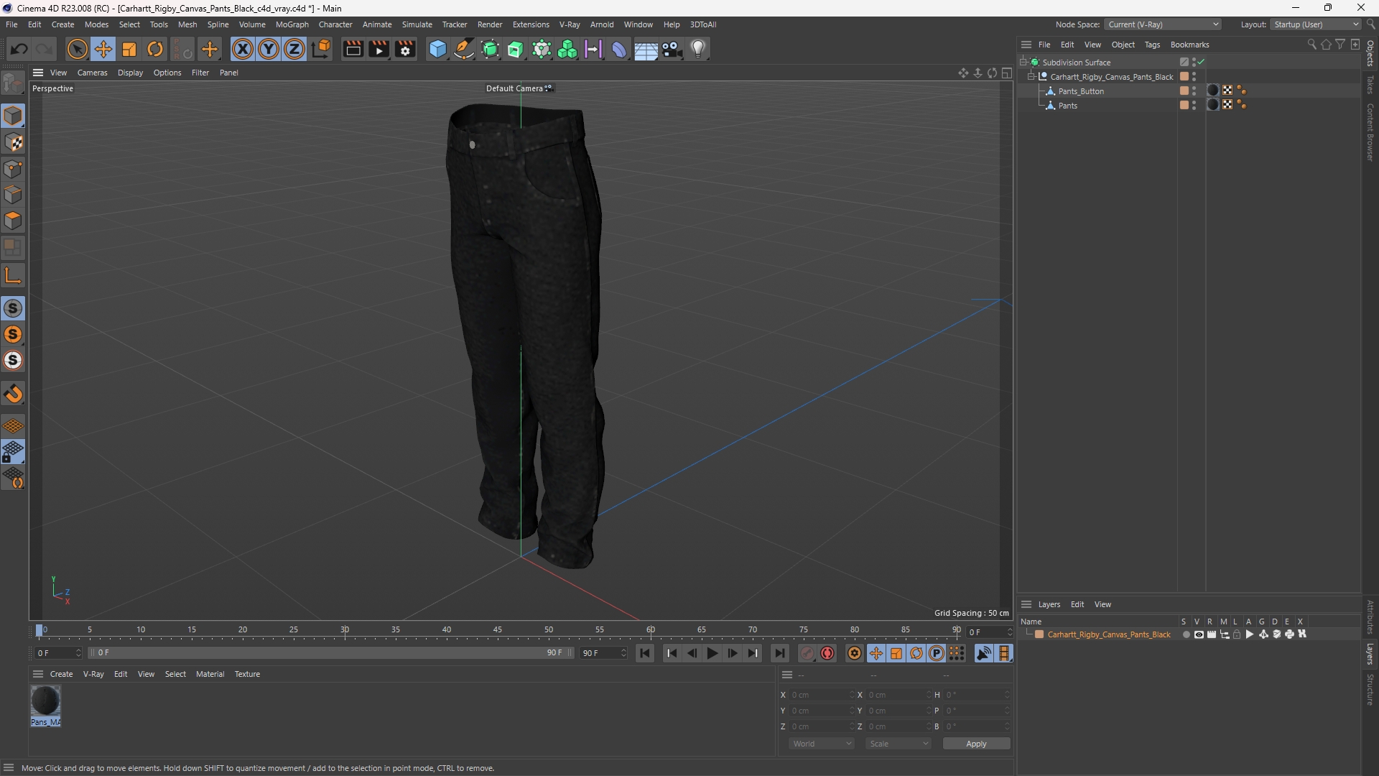Viewport: 1379px width, 776px height.
Task: Add a Camera object icon
Action: 672,50
